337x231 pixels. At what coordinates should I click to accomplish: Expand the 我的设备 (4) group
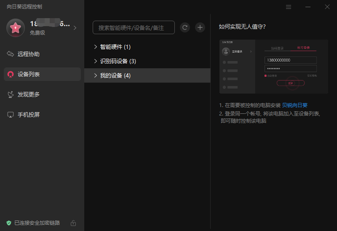point(96,75)
